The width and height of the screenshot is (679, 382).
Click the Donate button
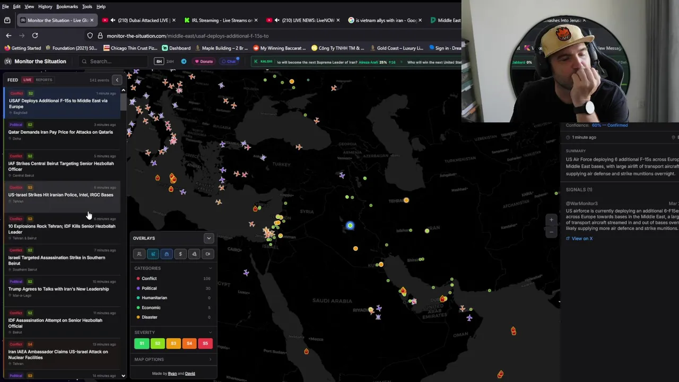click(204, 62)
